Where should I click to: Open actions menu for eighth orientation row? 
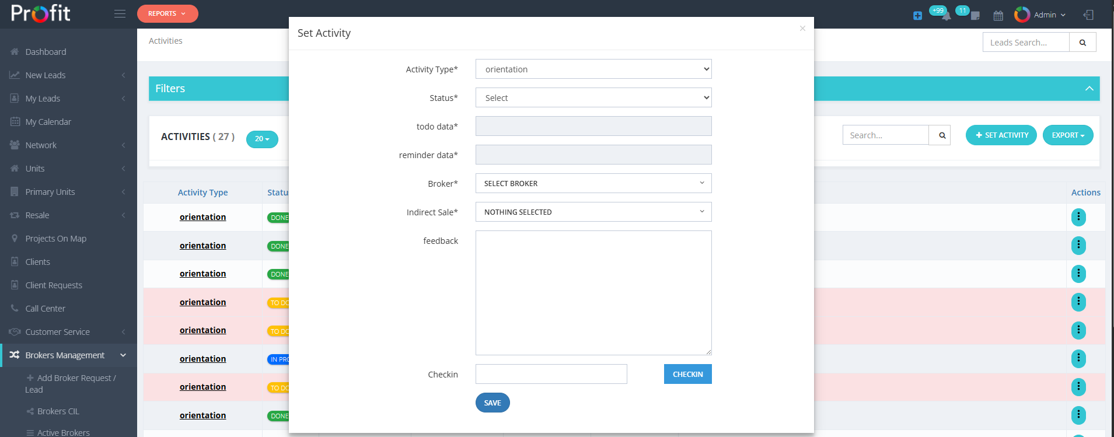tap(1078, 415)
